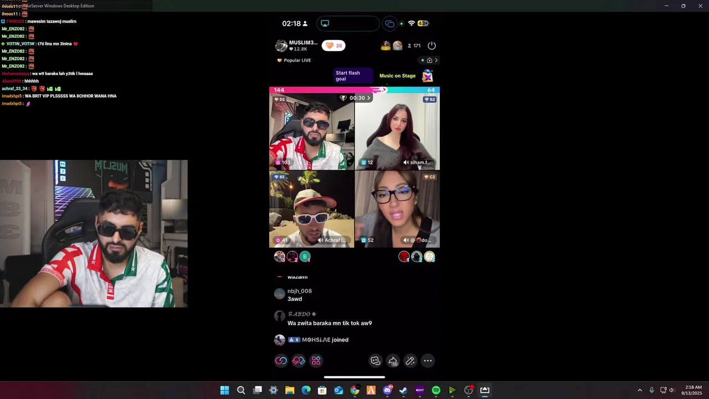Open the D2 badge on host tile
This screenshot has height=399, width=709.
pos(280,99)
